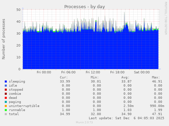Click the zombie legend color swatch
The height and width of the screenshot is (126, 169).
click(6, 94)
